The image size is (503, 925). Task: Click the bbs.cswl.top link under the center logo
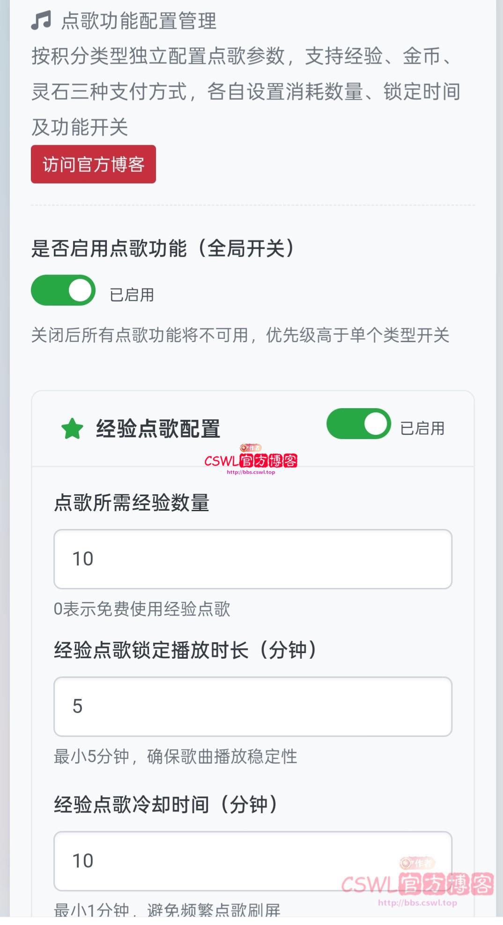(x=251, y=472)
